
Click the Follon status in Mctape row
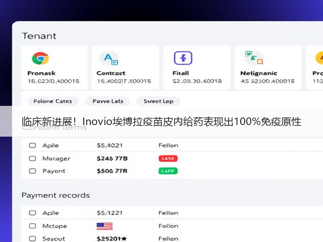click(x=168, y=226)
